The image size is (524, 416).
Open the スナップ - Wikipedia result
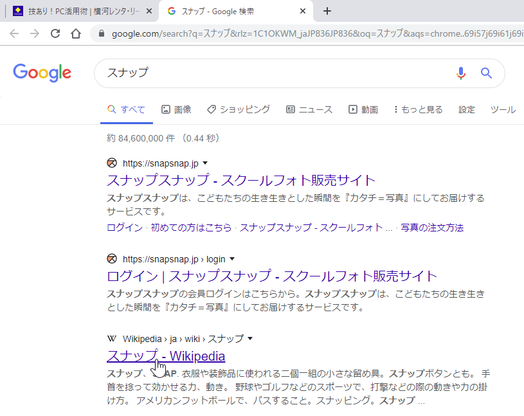point(166,356)
